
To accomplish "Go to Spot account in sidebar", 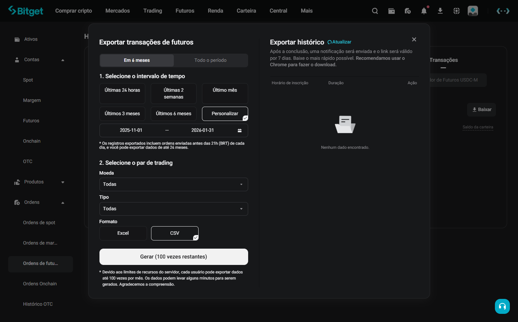I will coord(28,80).
